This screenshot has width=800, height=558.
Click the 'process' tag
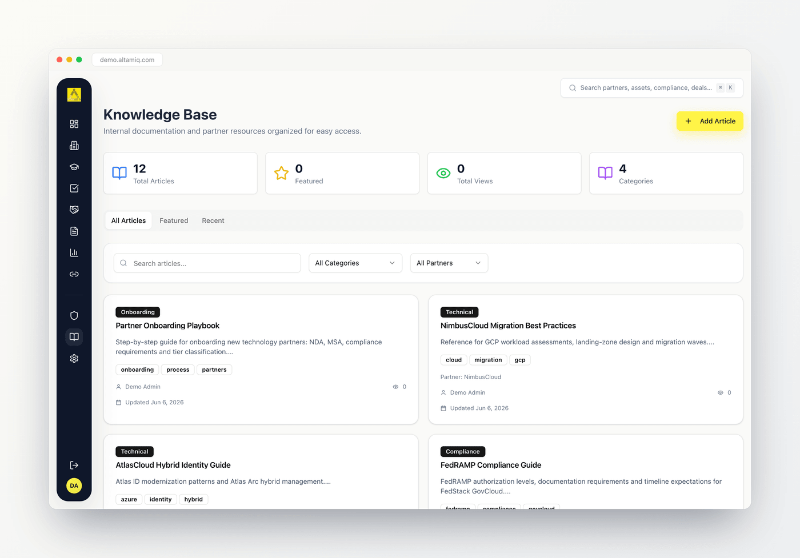click(178, 370)
